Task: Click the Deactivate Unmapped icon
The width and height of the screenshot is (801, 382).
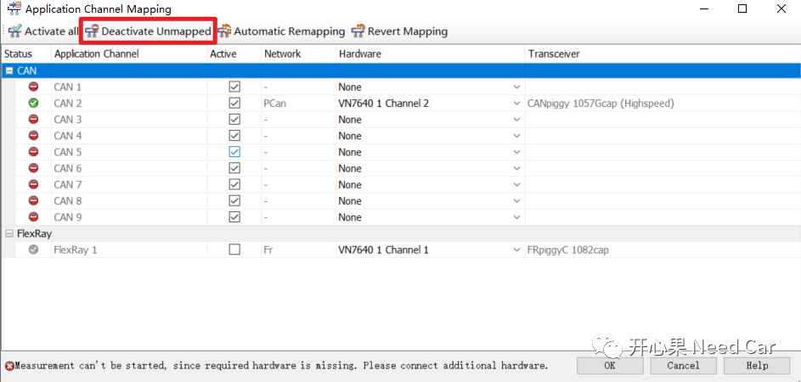Action: tap(92, 31)
